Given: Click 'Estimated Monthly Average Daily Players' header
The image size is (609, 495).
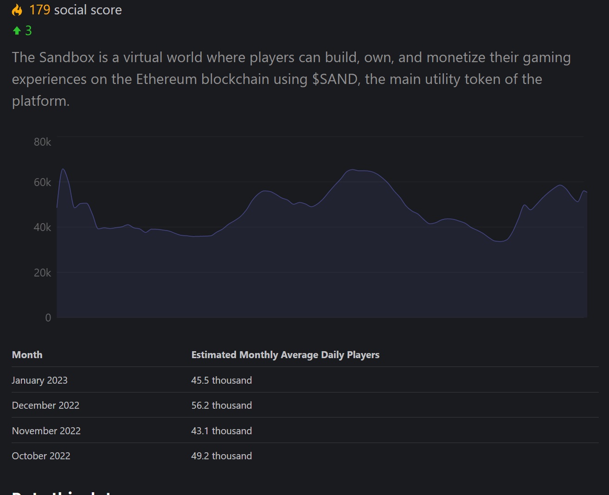Looking at the screenshot, I should 285,355.
